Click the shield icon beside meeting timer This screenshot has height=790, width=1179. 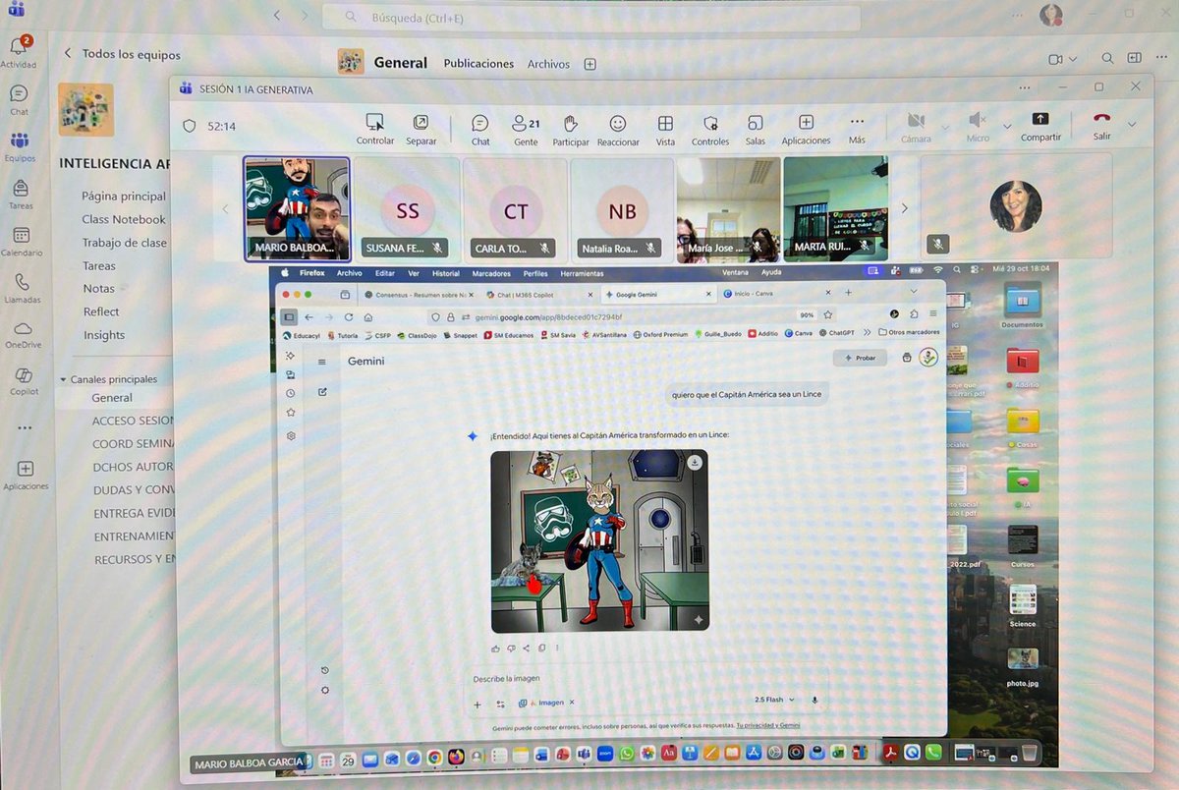tap(190, 126)
